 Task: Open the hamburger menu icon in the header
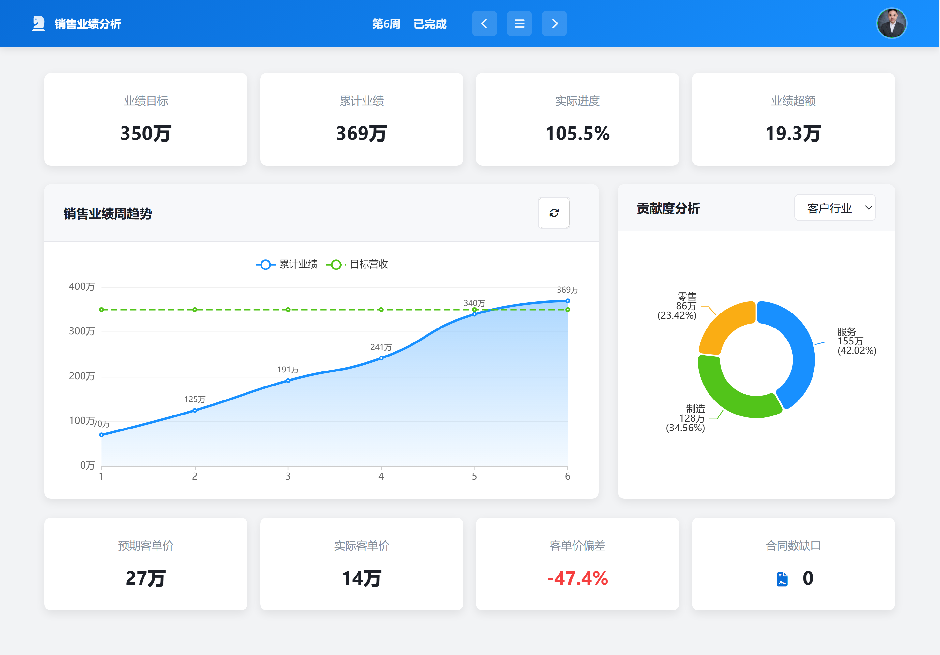pos(519,23)
